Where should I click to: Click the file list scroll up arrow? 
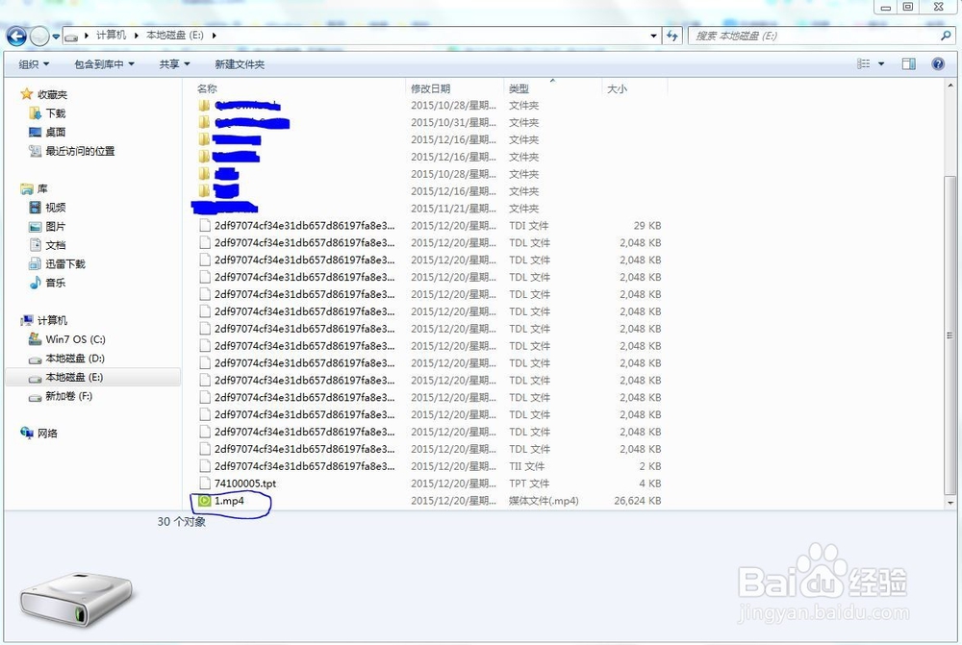[x=950, y=86]
